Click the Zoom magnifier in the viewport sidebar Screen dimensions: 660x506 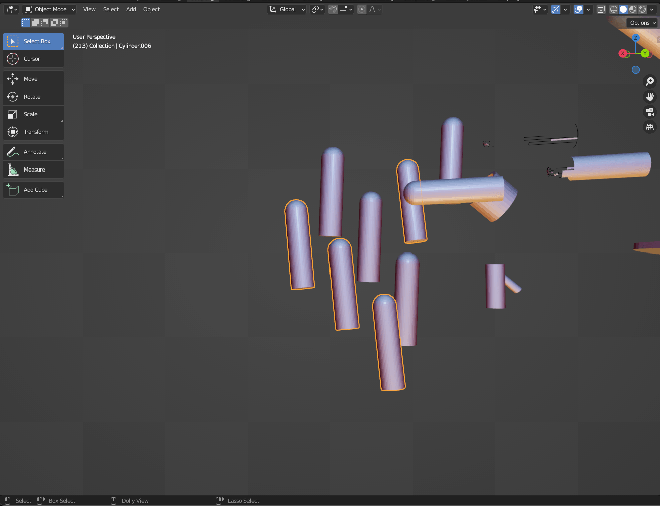click(x=650, y=81)
